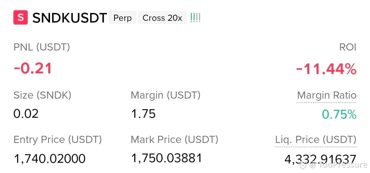Viewport: 370px width, 173px height.
Task: Click the PNL (USDT) label
Action: coord(42,47)
